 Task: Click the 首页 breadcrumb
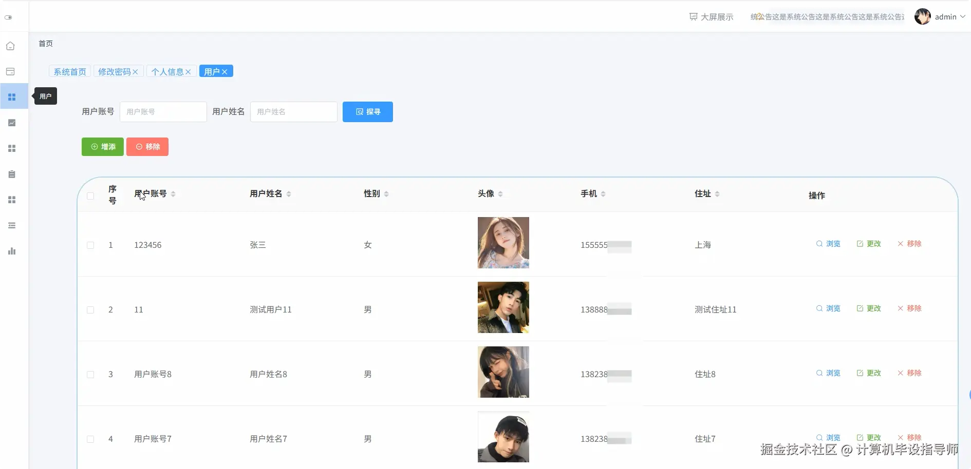point(46,44)
